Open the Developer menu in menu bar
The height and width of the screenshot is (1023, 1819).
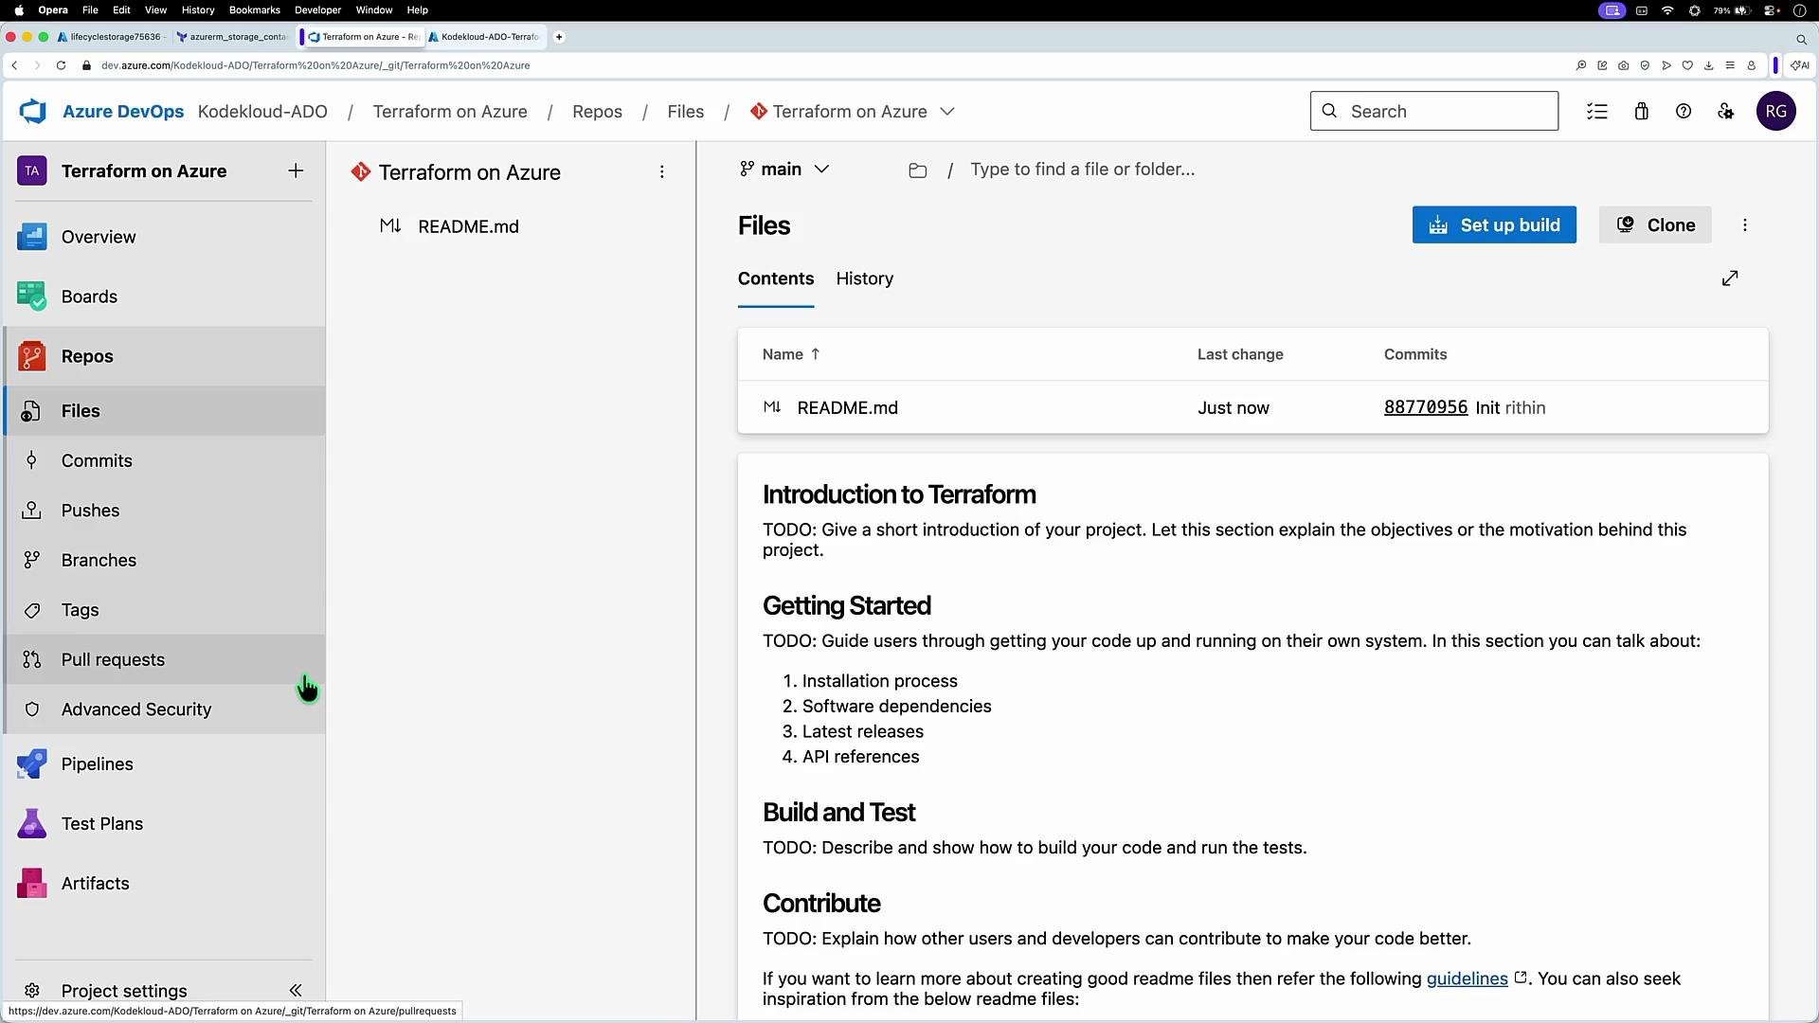(x=318, y=10)
